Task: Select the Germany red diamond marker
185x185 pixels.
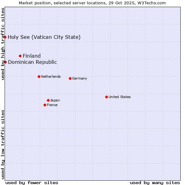Action: tap(70, 78)
